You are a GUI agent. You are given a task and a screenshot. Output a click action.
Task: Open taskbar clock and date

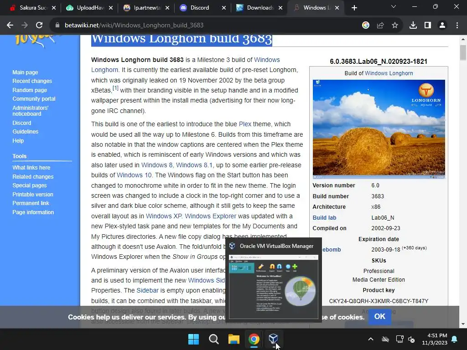click(435, 339)
